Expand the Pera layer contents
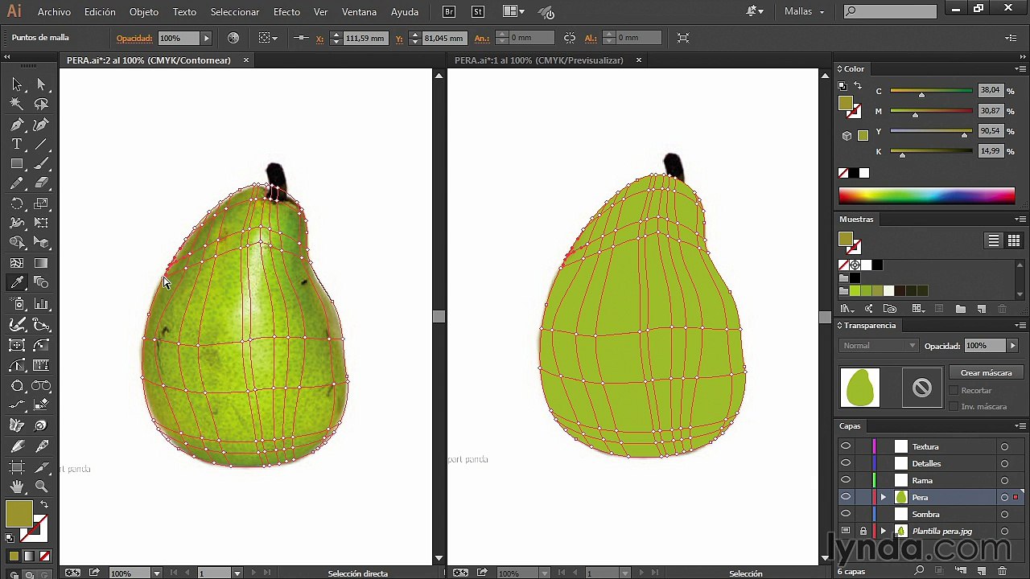Screen dimensions: 1030x579 point(884,497)
